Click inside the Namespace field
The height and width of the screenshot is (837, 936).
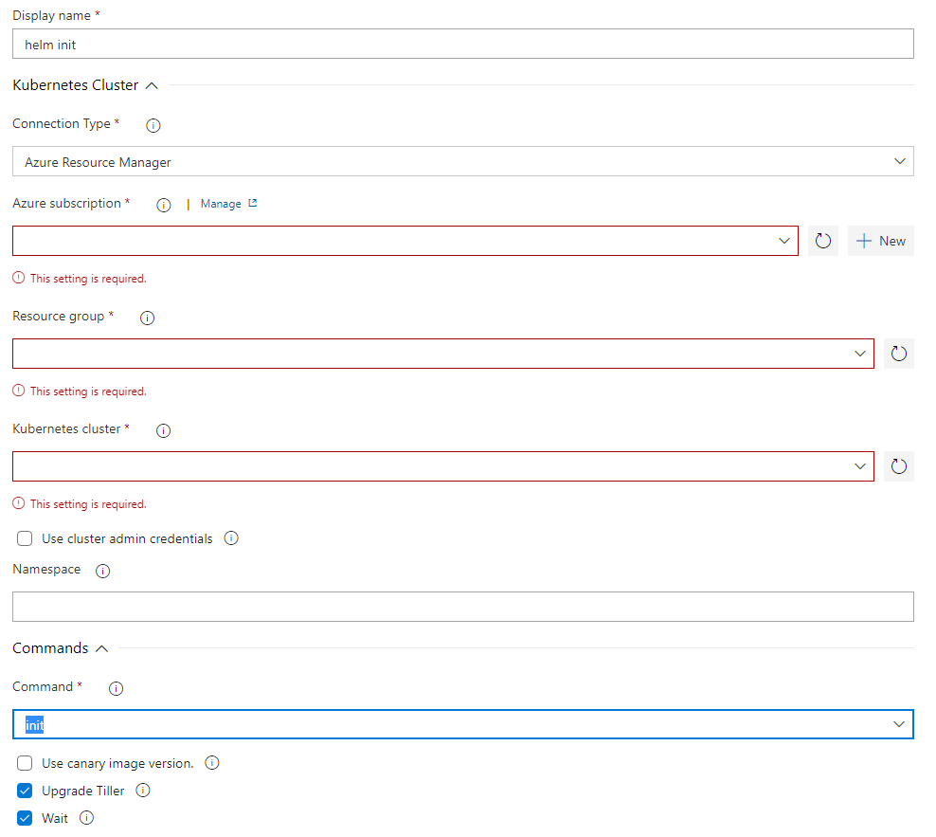[x=462, y=606]
